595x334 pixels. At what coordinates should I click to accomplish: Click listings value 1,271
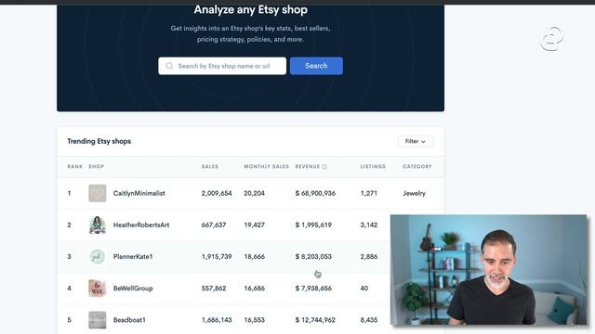coord(369,193)
